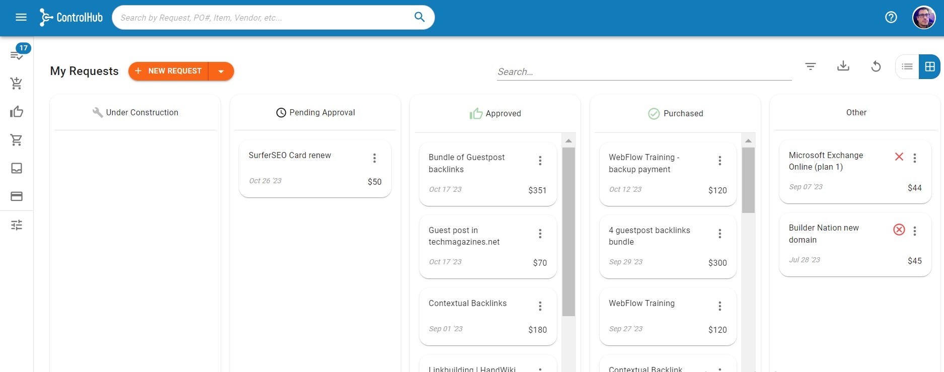Screen dimensions: 944x372
Task: Open the user profile avatar
Action: [x=923, y=18]
